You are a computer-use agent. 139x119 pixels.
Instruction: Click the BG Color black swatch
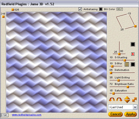click(x=101, y=9)
